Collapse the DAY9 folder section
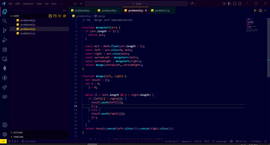Screen dimensions: 270x145 39,16
